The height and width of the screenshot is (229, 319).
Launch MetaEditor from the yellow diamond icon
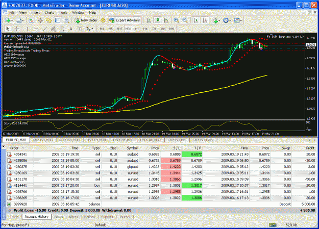point(103,20)
